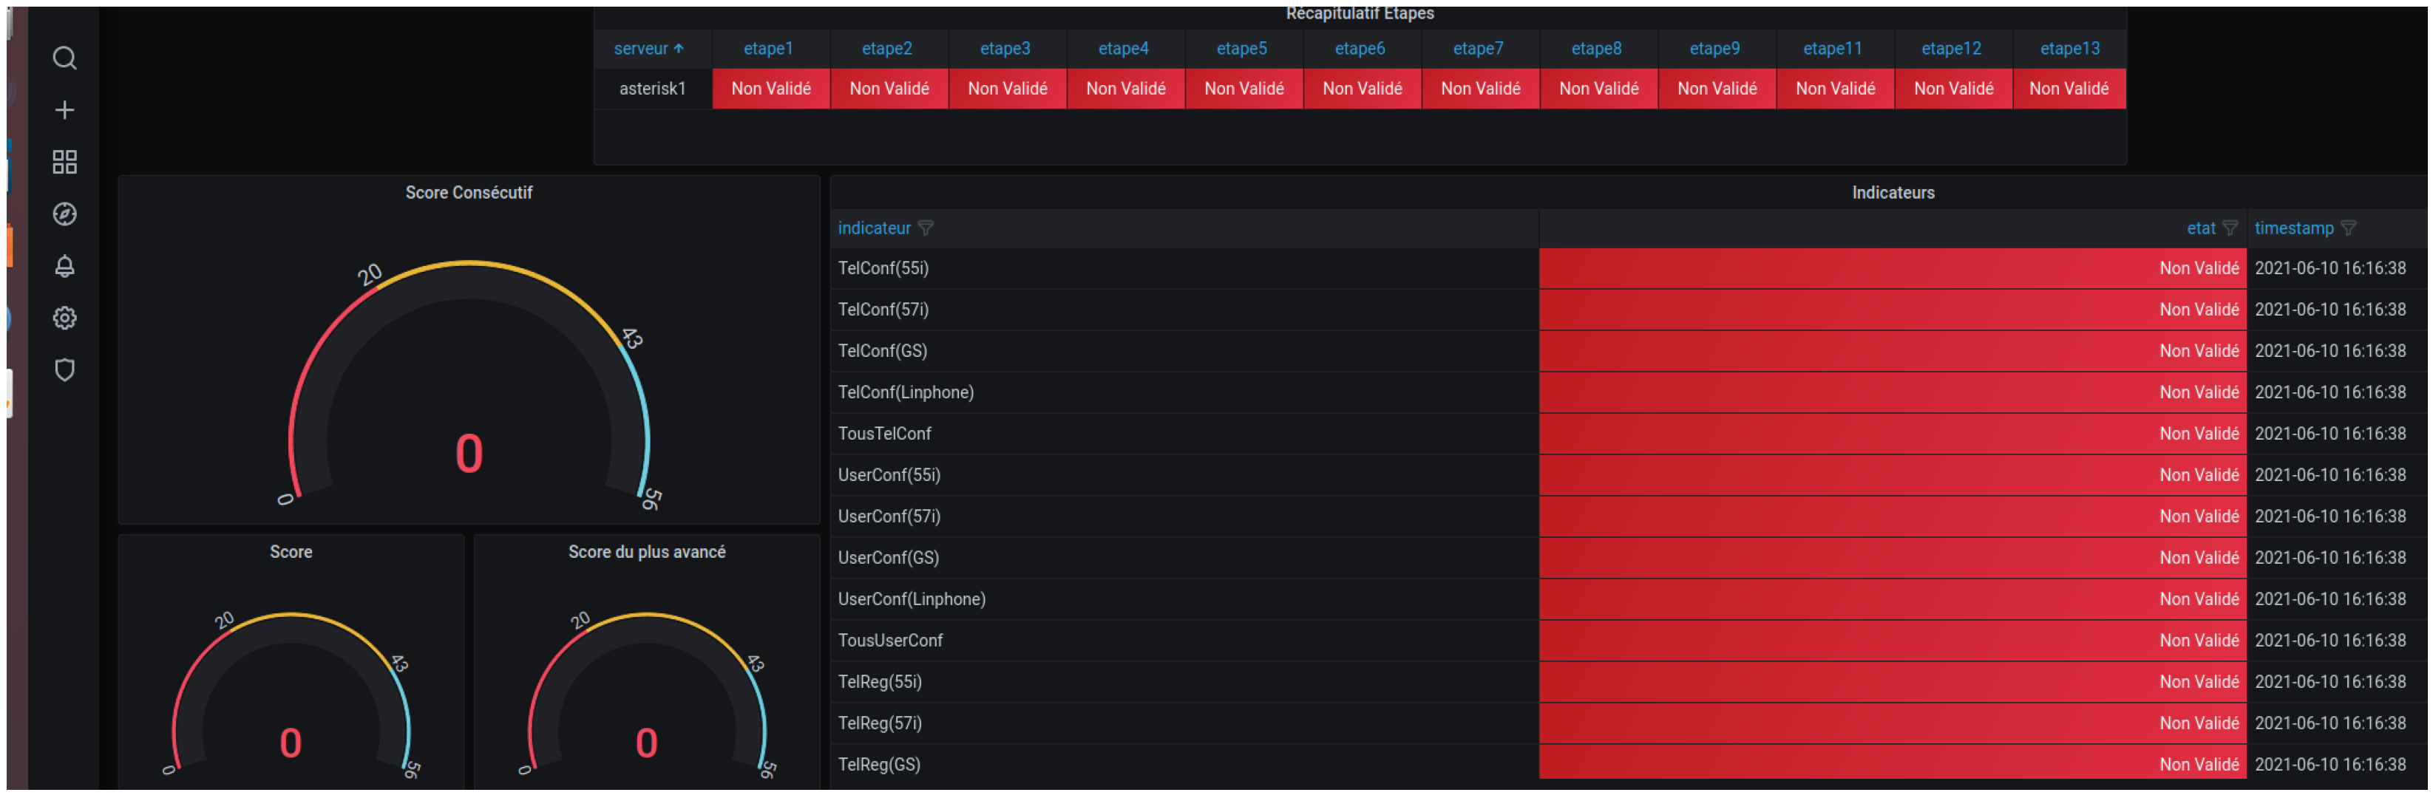Screen dimensions: 2436x798
Task: Select the TelConf(Linphone) indicator row
Action: [x=905, y=392]
